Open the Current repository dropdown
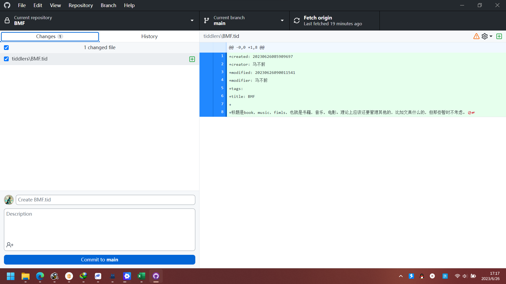The width and height of the screenshot is (506, 284). pyautogui.click(x=192, y=20)
